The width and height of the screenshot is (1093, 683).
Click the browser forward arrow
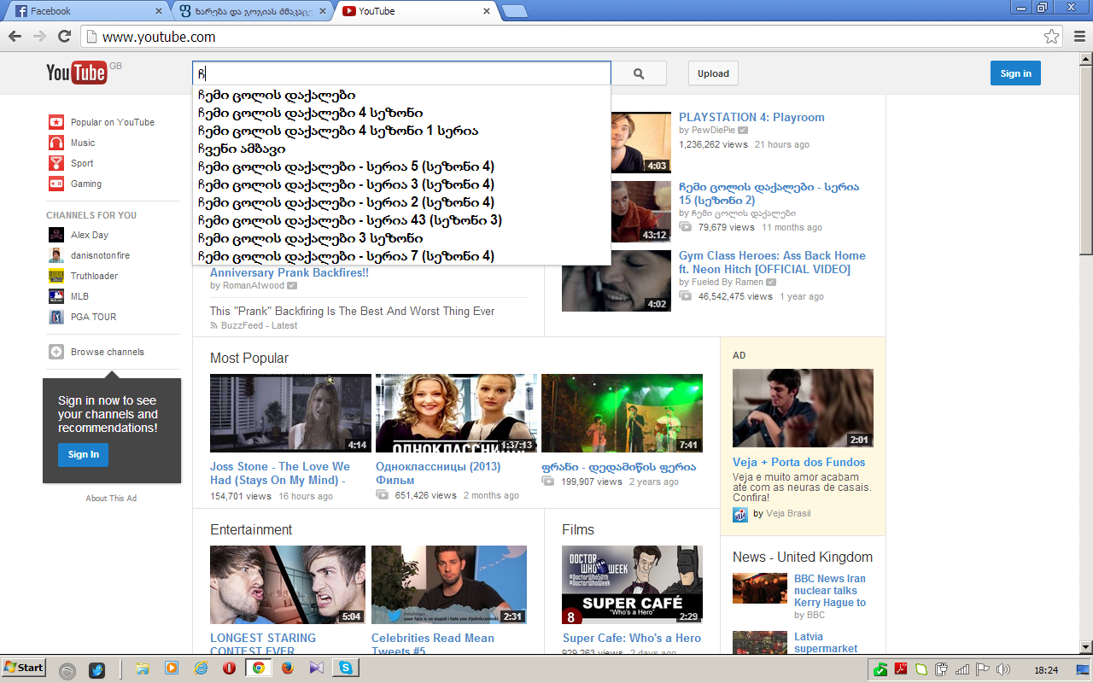(x=39, y=37)
